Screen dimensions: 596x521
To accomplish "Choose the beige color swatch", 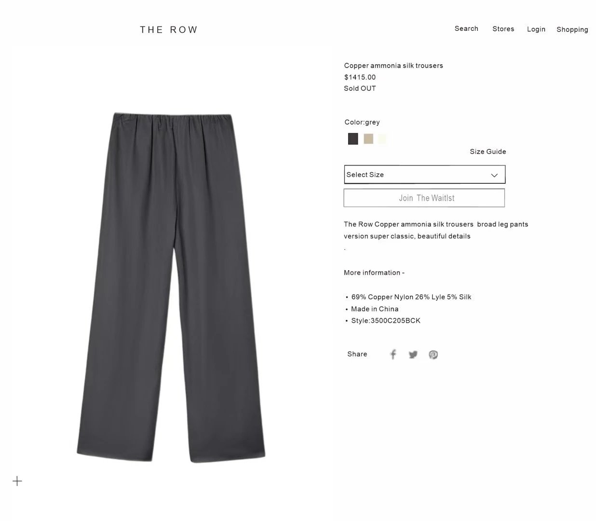I will point(368,139).
